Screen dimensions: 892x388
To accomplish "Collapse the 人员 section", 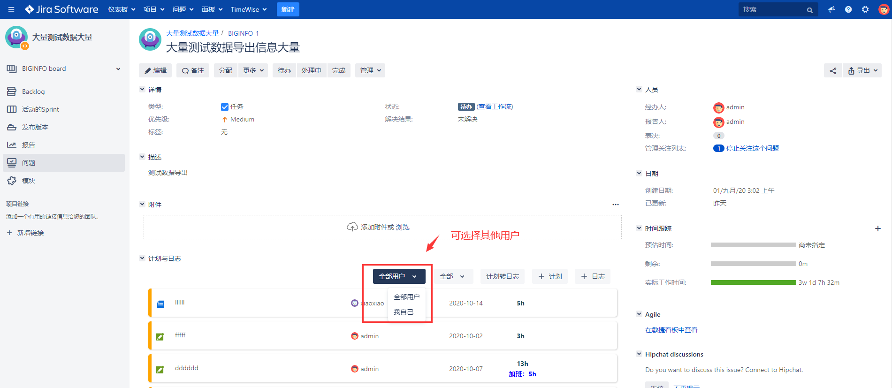I will click(639, 89).
